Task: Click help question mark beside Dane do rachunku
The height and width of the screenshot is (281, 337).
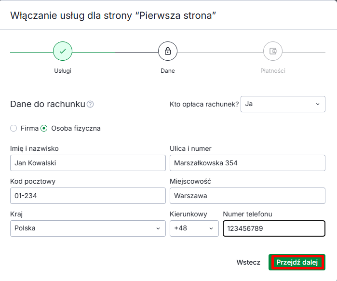Action: click(90, 104)
